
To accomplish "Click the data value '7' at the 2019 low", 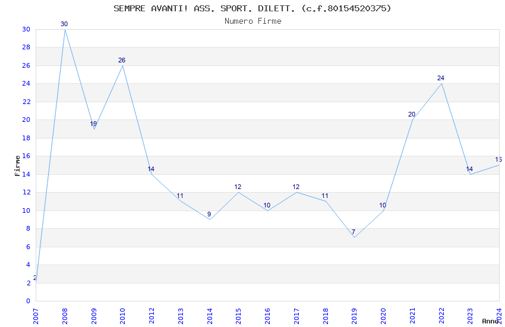I will tap(353, 232).
